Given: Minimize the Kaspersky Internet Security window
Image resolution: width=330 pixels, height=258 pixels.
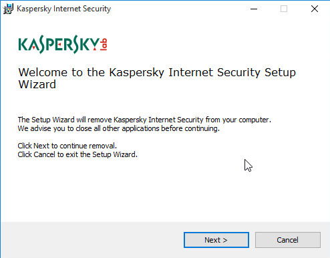Looking at the screenshot, I should coord(254,9).
